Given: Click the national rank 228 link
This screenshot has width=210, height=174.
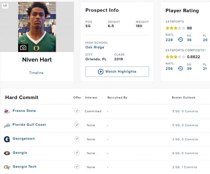Looking at the screenshot, I should [x=169, y=40].
